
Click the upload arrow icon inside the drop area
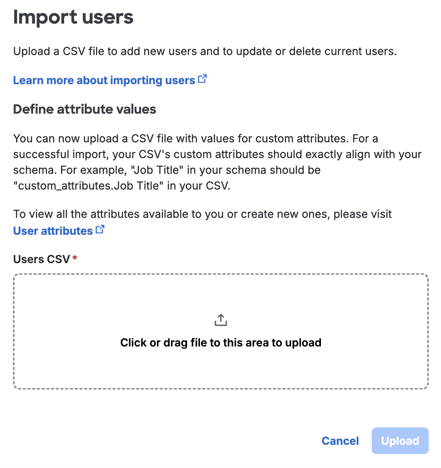221,320
